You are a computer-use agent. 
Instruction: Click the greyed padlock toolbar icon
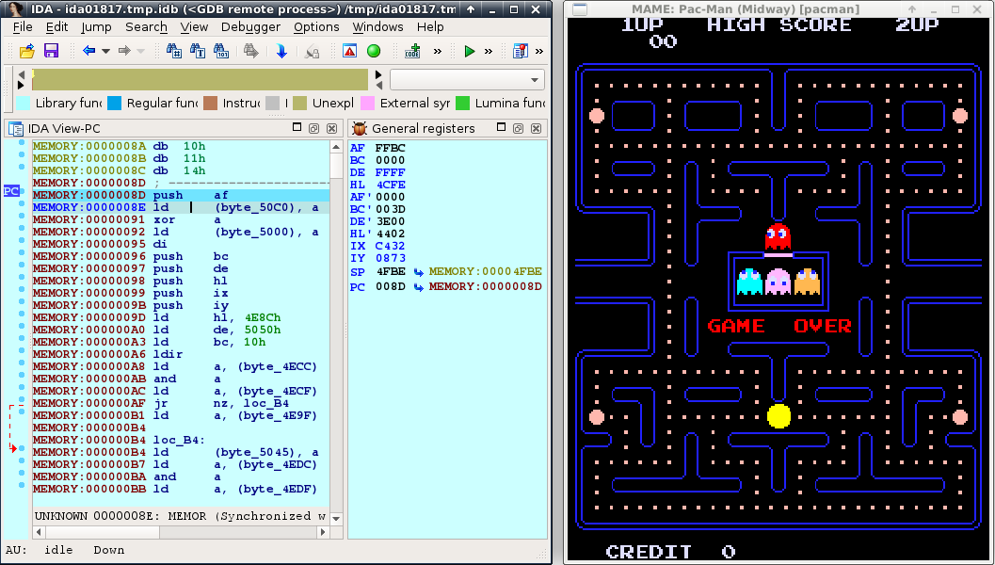pyautogui.click(x=312, y=52)
